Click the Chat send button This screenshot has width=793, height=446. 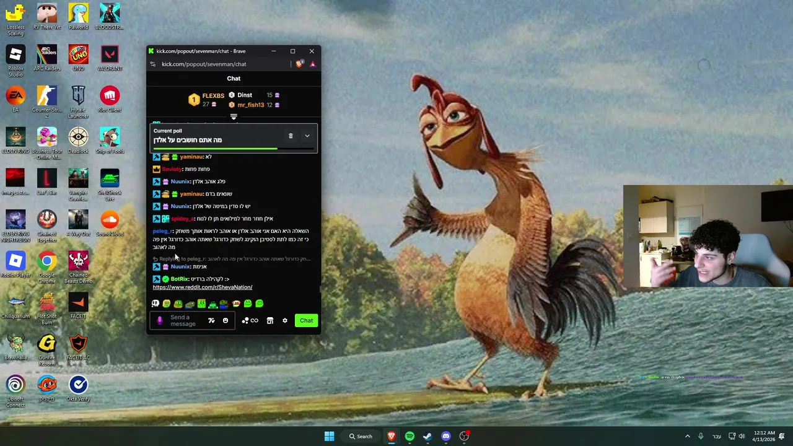coord(306,320)
